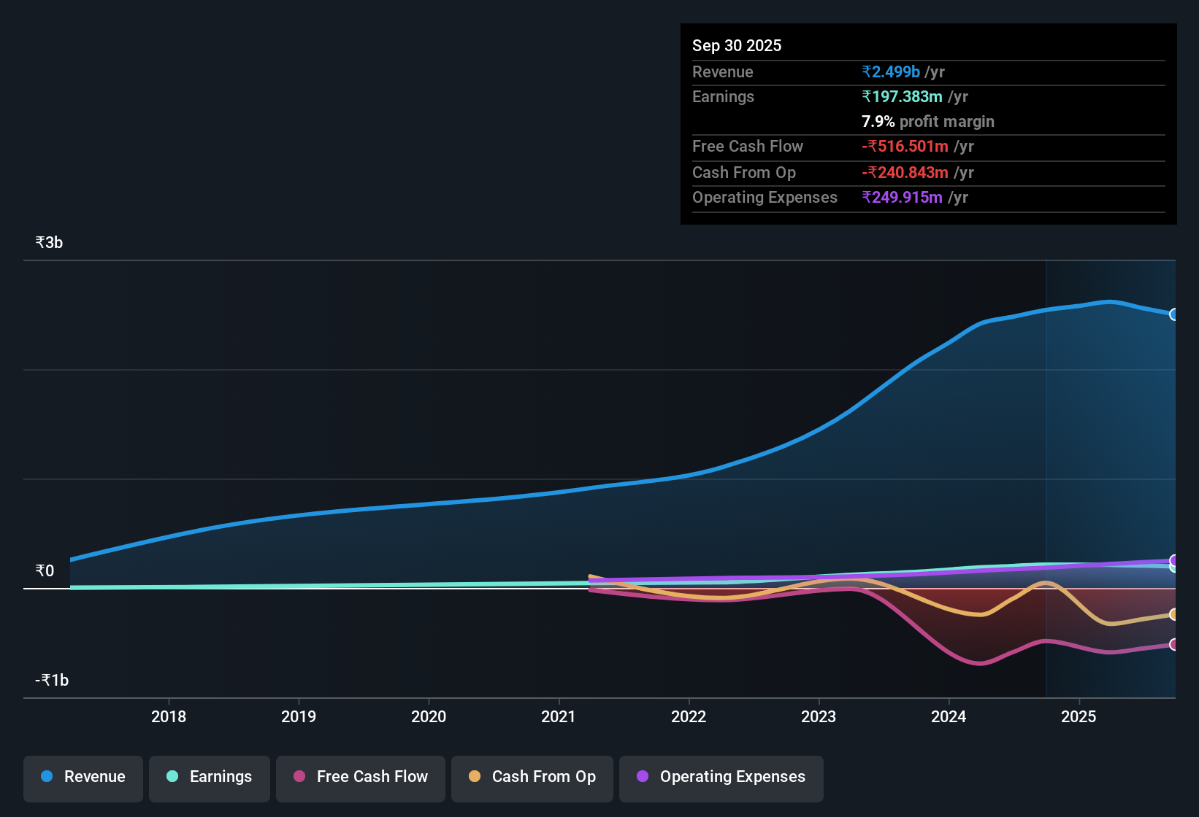This screenshot has width=1199, height=817.
Task: Toggle the Revenue series visibility
Action: tap(83, 777)
